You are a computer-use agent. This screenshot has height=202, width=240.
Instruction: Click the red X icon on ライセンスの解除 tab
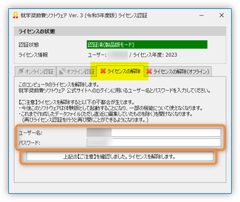click(x=103, y=71)
